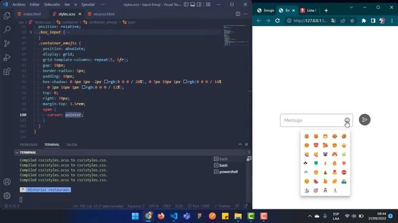Toggle primary sidebar layout icon in title bar
The image size is (398, 223).
tap(187, 4)
